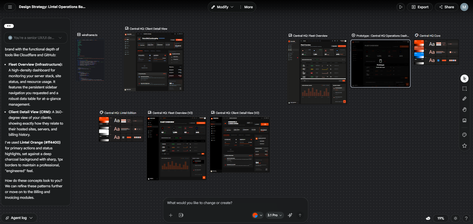
Task: Open the hamburger main menu
Action: (x=10, y=7)
